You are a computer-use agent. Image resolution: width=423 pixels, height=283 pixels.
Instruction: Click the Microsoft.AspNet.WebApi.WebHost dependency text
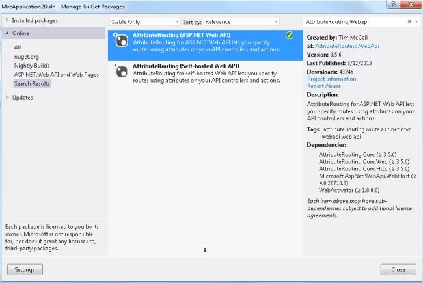point(368,180)
